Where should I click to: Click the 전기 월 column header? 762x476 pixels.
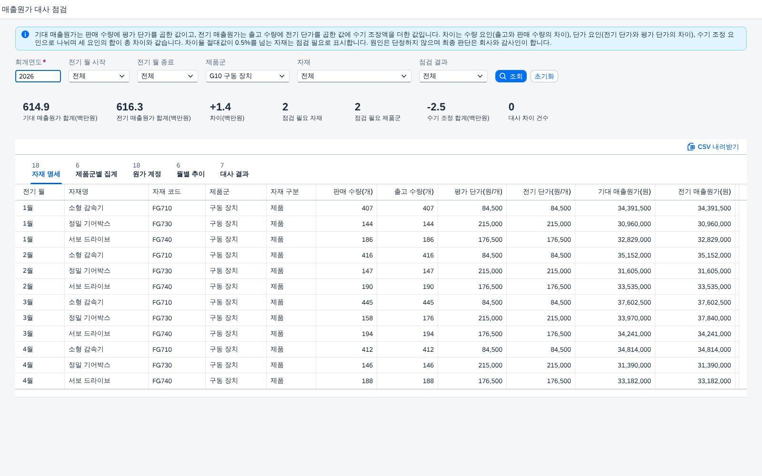tap(40, 192)
